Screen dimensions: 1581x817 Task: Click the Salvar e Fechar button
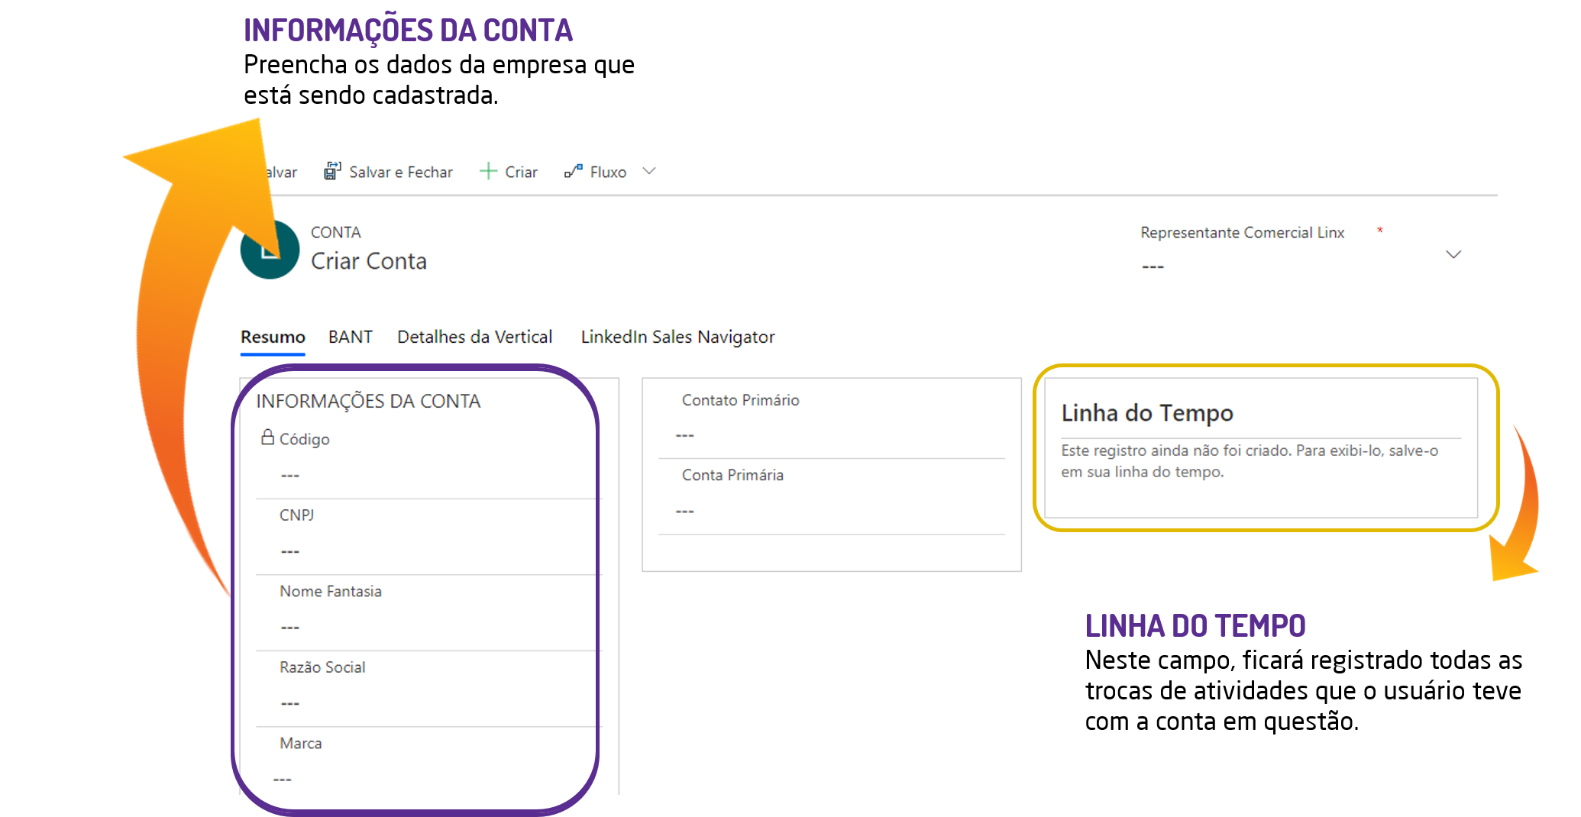400,172
